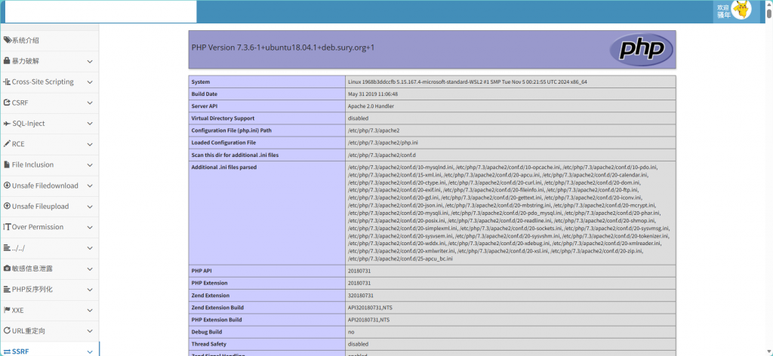Click the download icon beside Unsafe Filedownload

tap(7, 186)
